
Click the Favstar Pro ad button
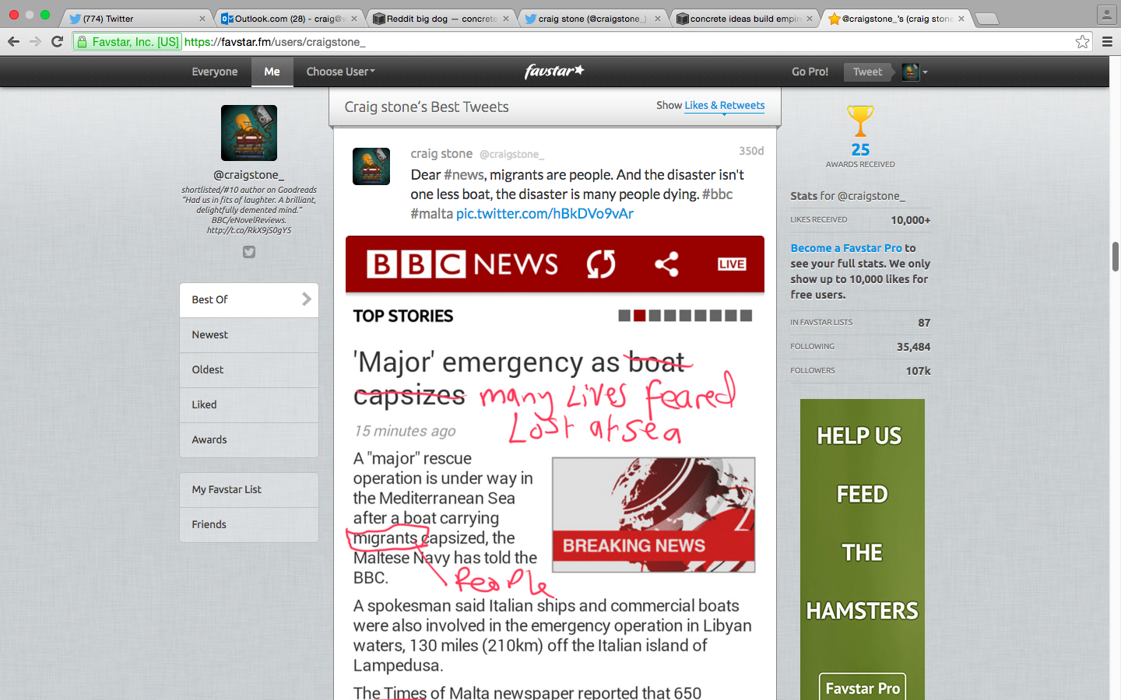coord(862,688)
